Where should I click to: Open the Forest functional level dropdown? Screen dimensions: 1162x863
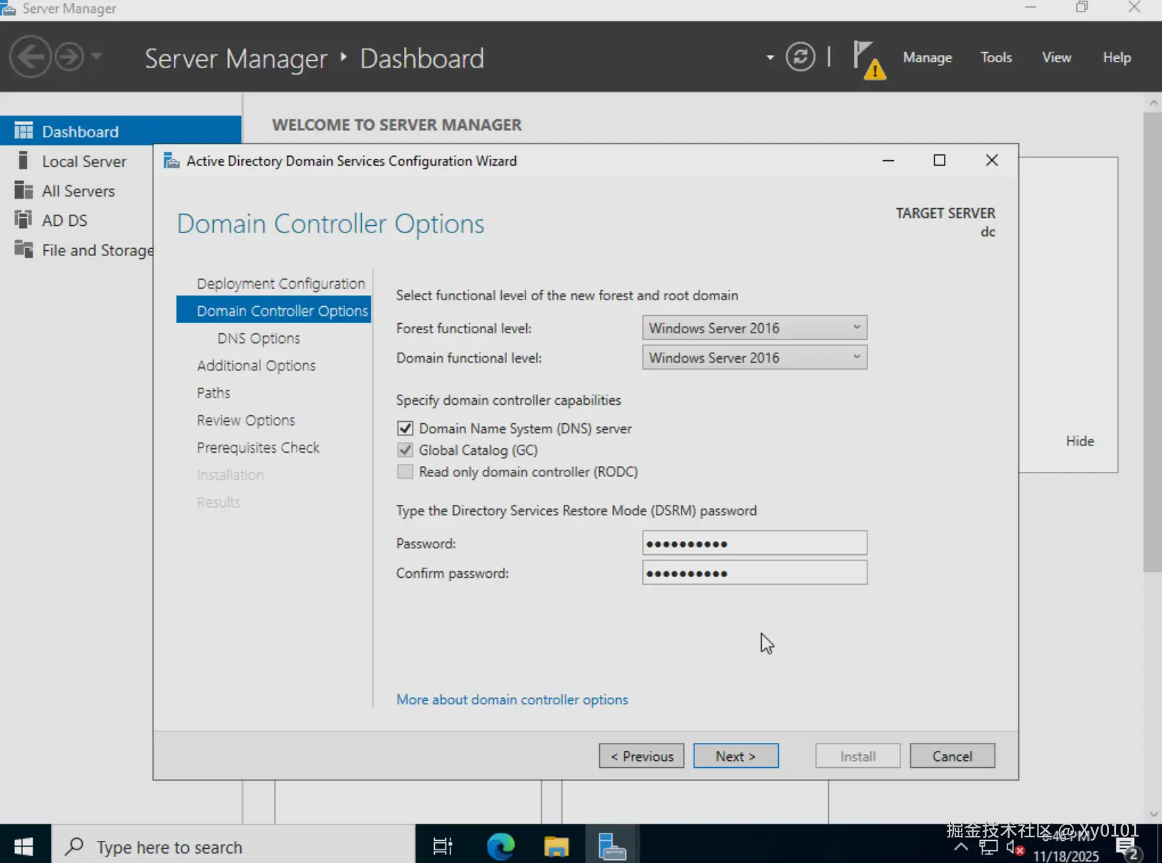pos(754,328)
